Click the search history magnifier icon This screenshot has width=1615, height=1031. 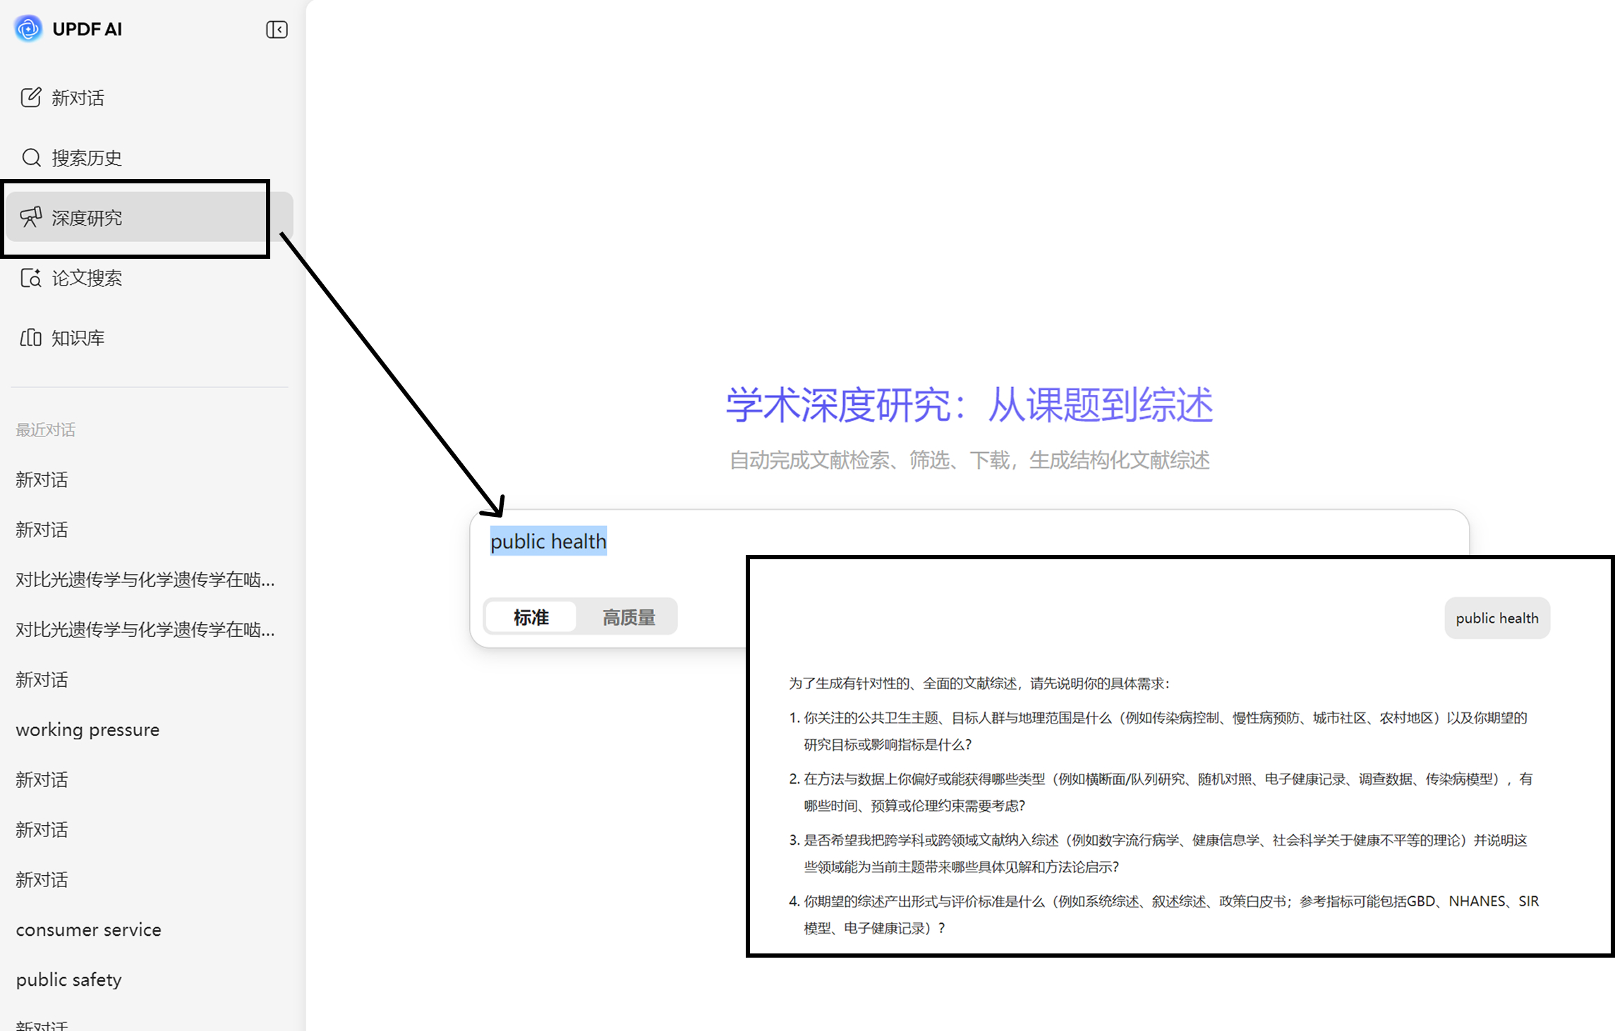click(x=31, y=157)
